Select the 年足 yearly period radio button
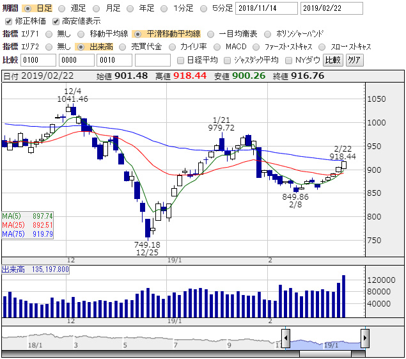The image size is (406, 359). 130,8
